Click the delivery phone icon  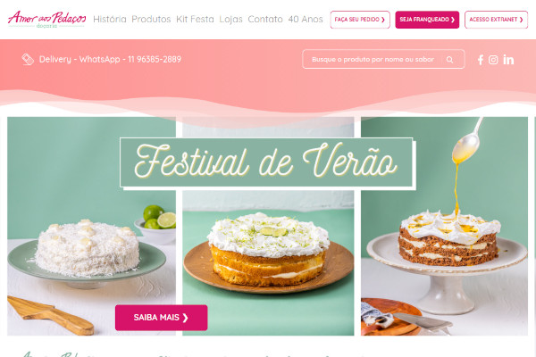coord(28,59)
